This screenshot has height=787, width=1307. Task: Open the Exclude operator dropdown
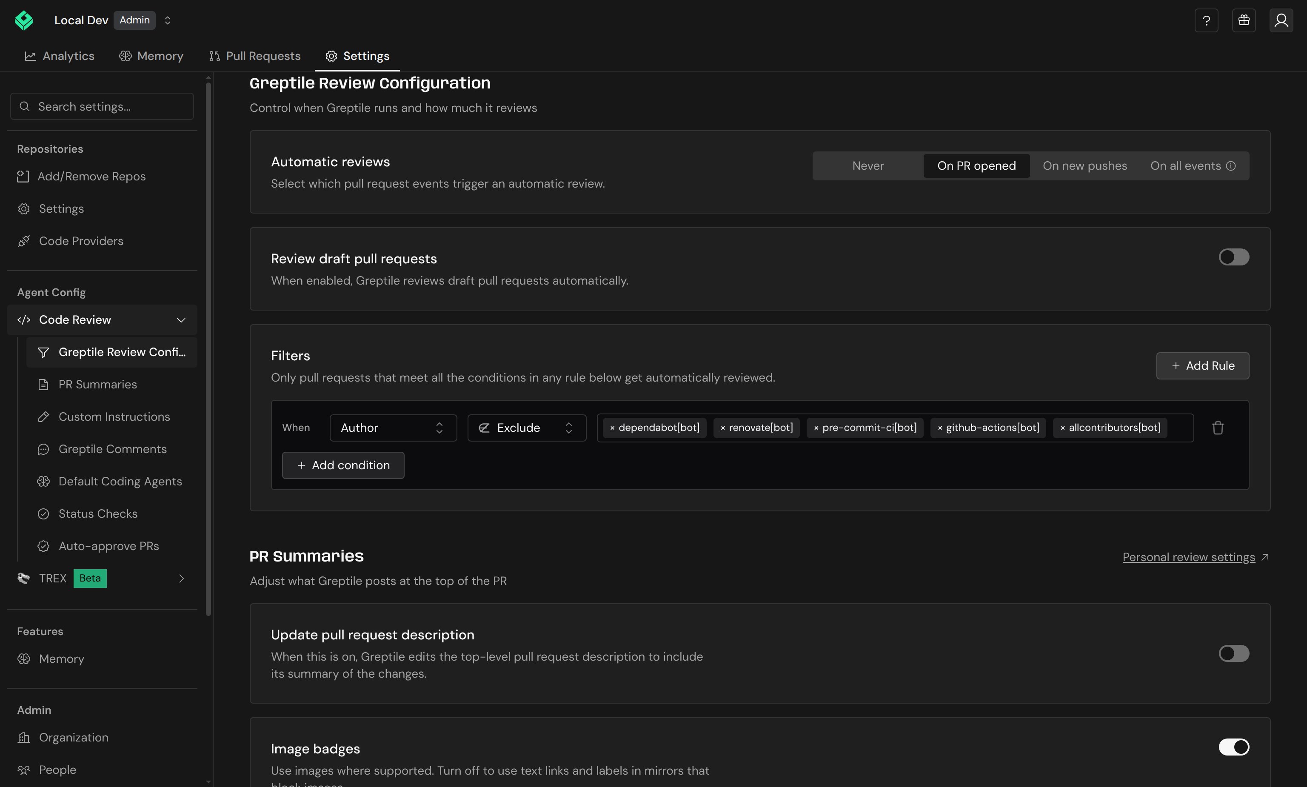pyautogui.click(x=527, y=428)
